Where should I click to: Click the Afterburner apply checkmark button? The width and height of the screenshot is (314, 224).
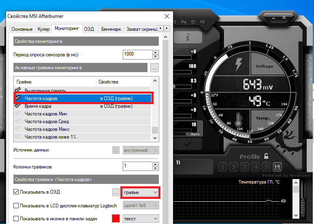[188, 144]
